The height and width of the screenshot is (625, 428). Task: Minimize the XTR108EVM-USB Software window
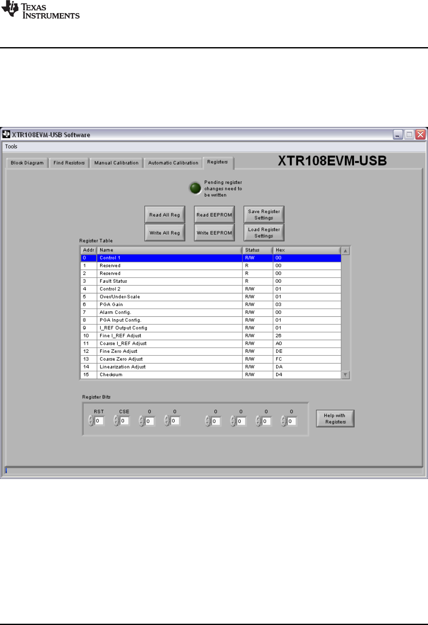click(398, 135)
